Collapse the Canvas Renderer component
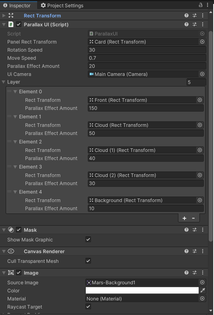The image size is (214, 315). point(4,252)
